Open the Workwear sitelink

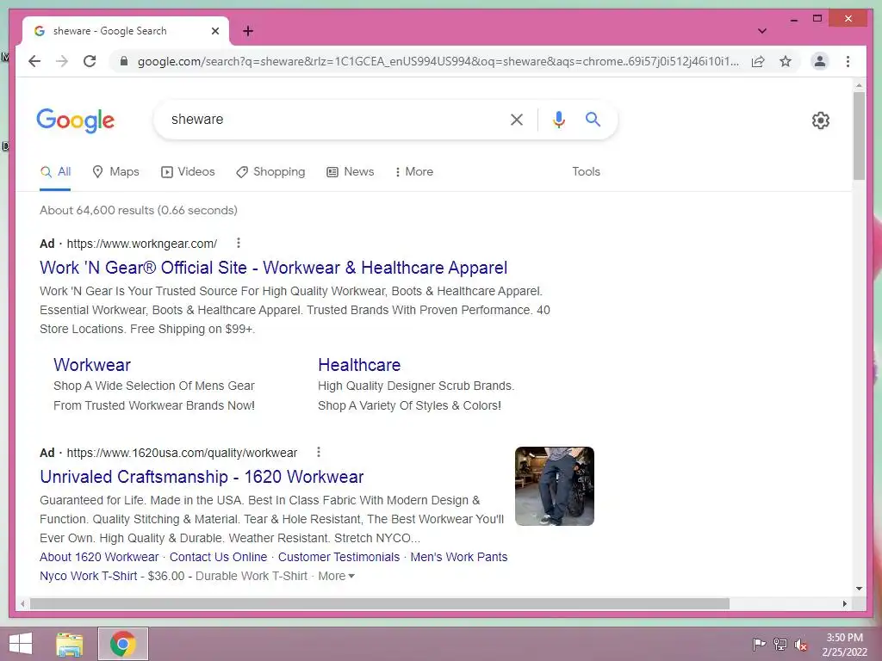[x=92, y=365]
